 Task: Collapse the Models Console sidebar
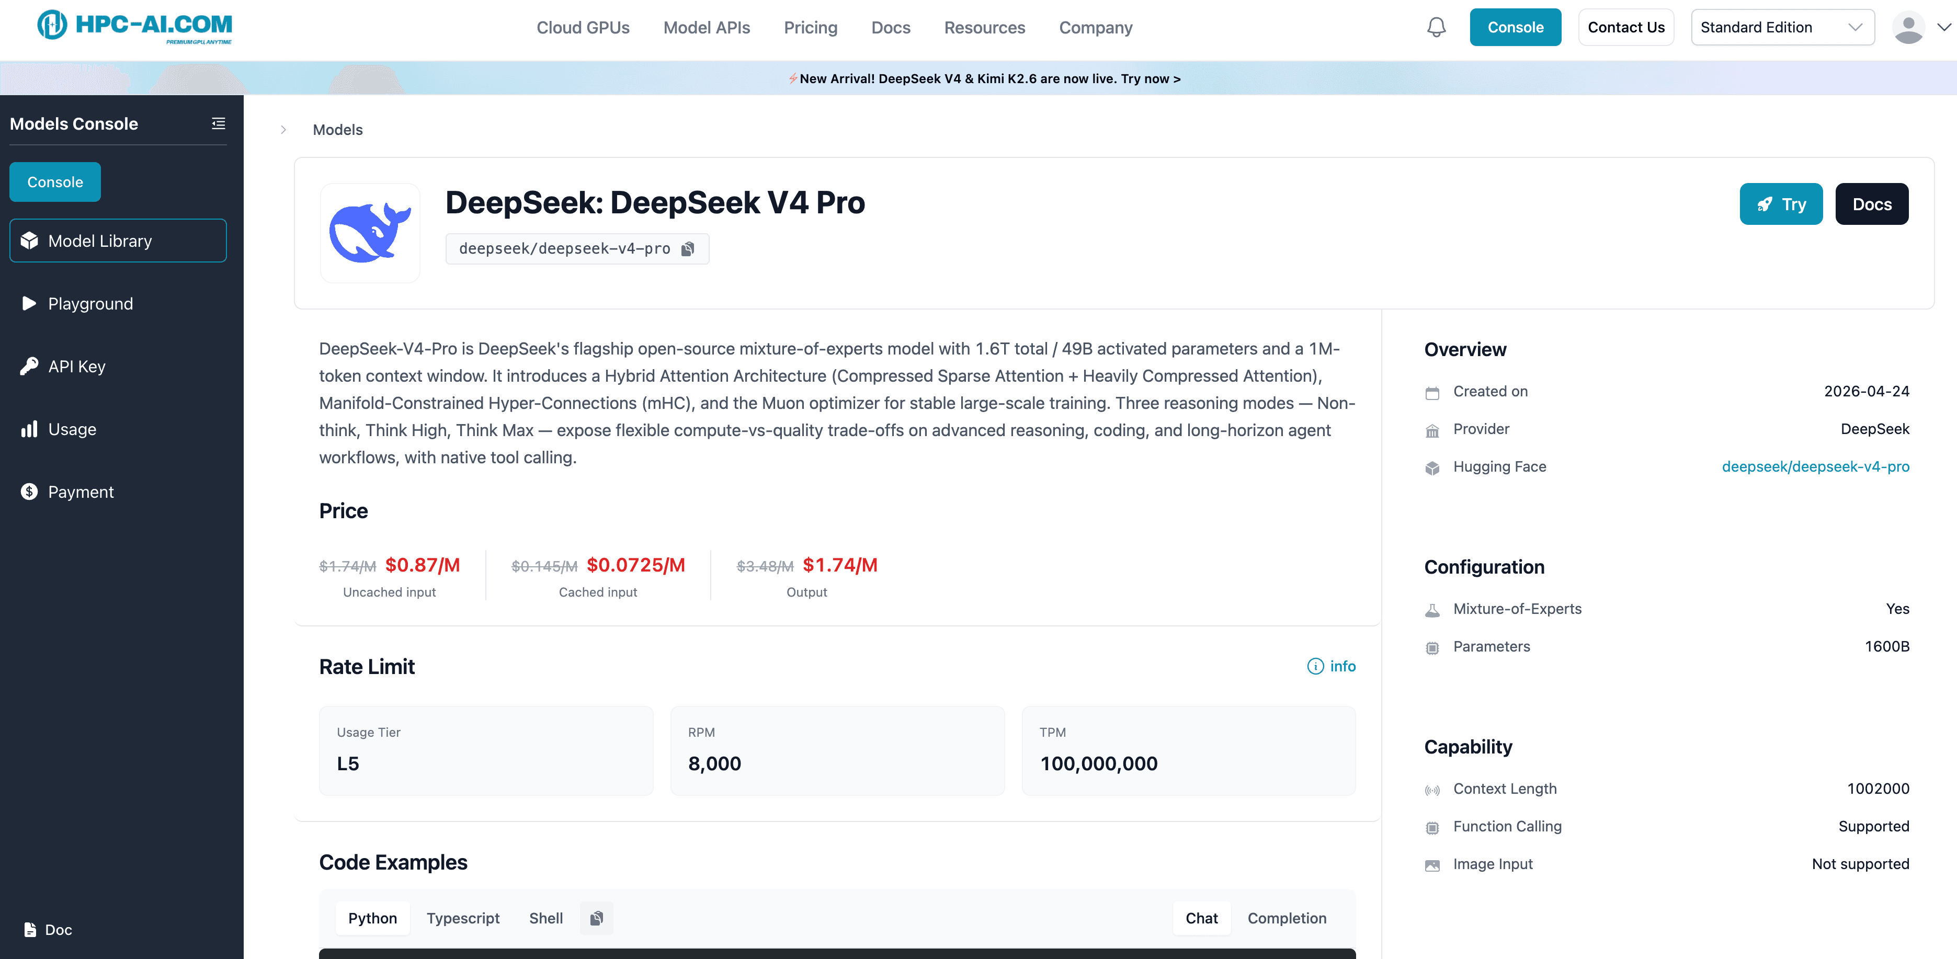(218, 123)
